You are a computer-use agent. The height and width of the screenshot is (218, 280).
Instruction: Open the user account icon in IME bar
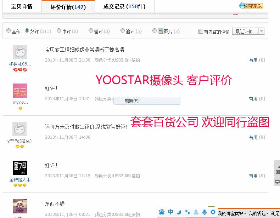pos(196,212)
